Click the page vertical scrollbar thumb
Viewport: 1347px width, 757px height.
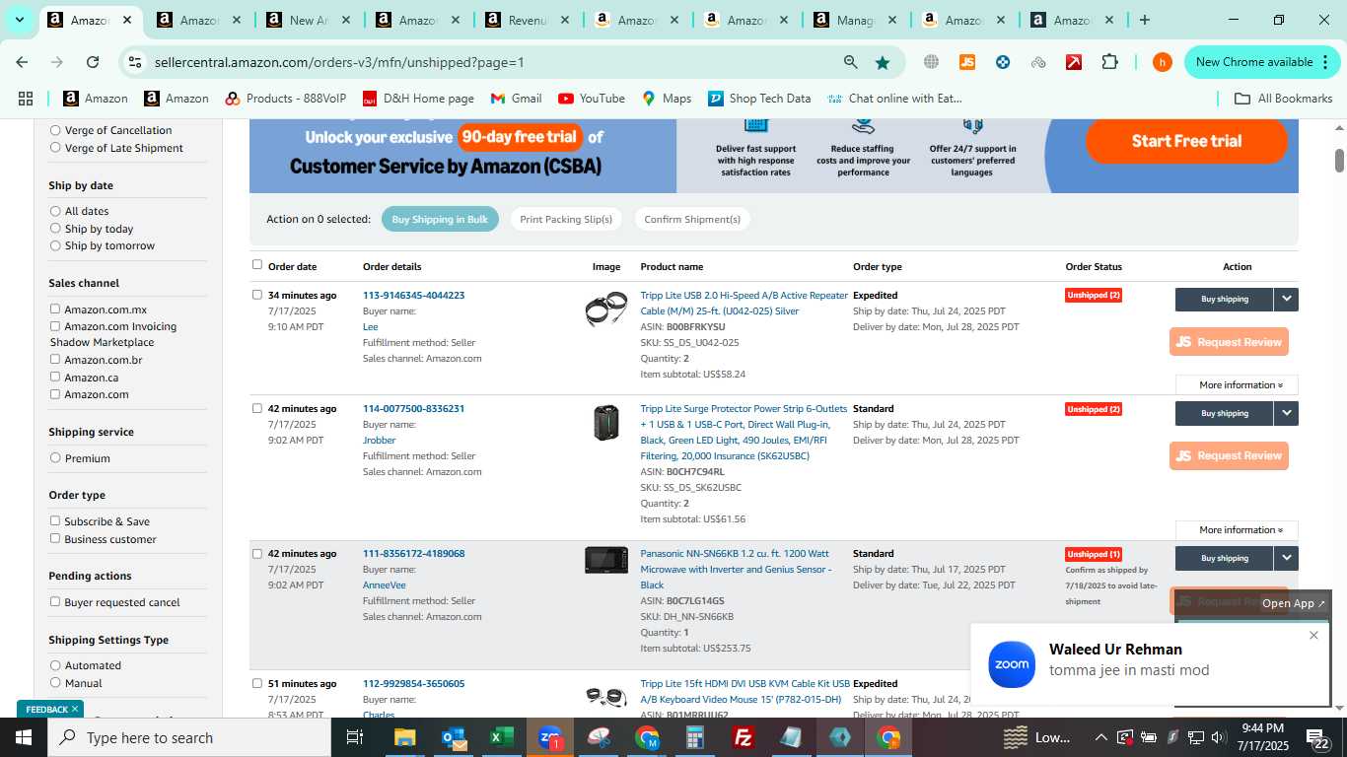(1339, 160)
